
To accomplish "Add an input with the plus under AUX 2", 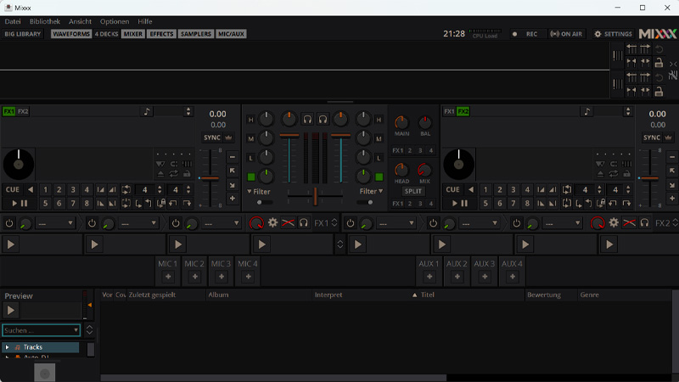I will click(x=457, y=277).
